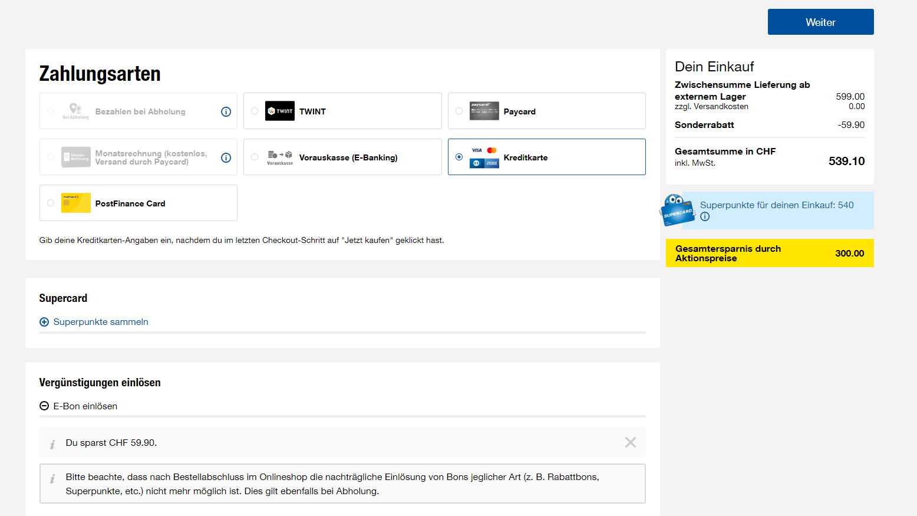Show Superpunkte info below points text
This screenshot has width=917, height=516.
click(705, 216)
